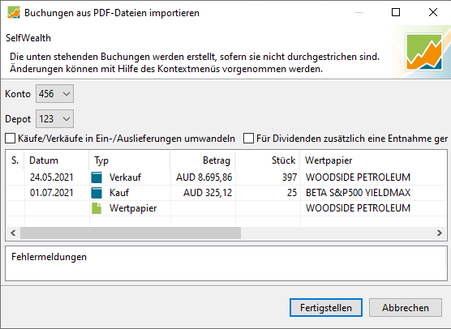Viewport: 451px width, 329px height.
Task: Open the Depot 123 dropdown
Action: point(54,118)
